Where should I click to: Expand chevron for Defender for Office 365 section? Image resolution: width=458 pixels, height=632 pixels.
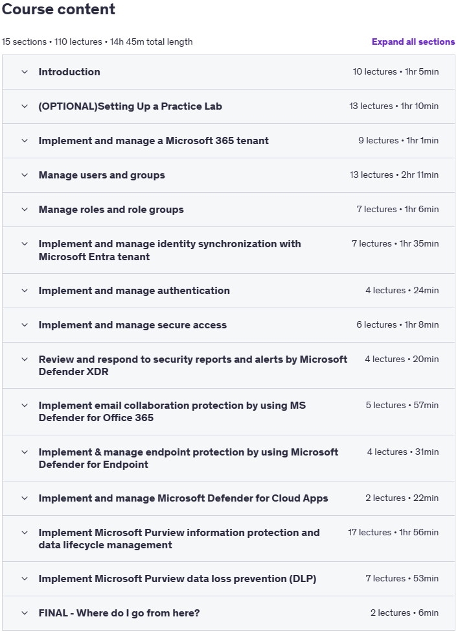pyautogui.click(x=25, y=406)
